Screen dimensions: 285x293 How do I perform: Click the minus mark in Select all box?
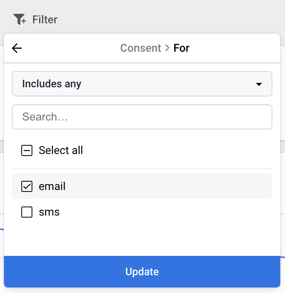click(x=27, y=150)
